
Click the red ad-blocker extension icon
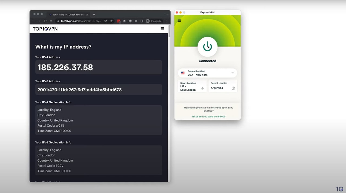tap(118, 21)
